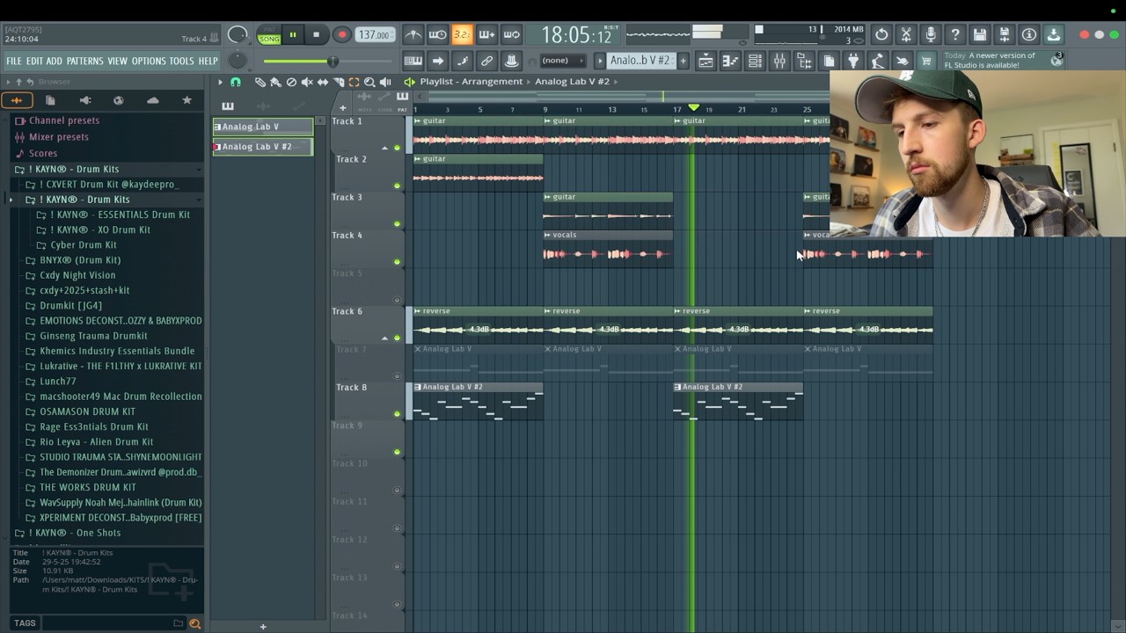Viewport: 1126px width, 633px height.
Task: Open the browser starred favorites tab
Action: click(x=186, y=101)
